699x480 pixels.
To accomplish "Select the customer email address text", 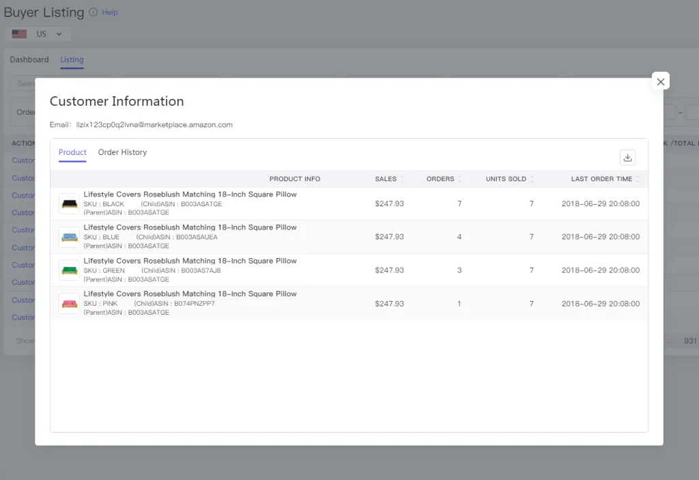I will tap(155, 124).
